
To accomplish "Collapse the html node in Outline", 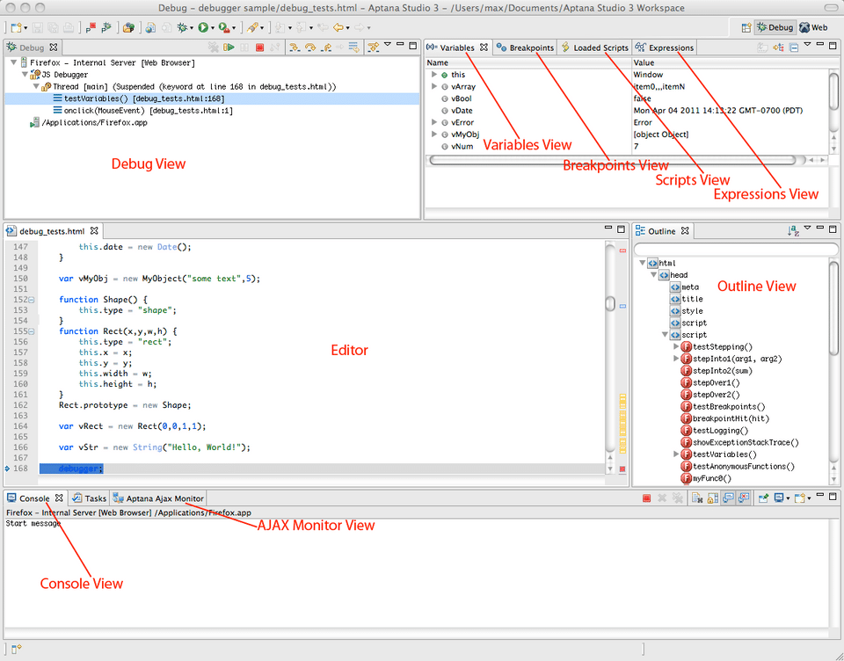I will click(x=642, y=263).
